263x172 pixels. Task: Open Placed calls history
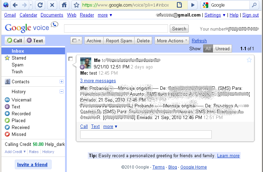[x=19, y=120]
